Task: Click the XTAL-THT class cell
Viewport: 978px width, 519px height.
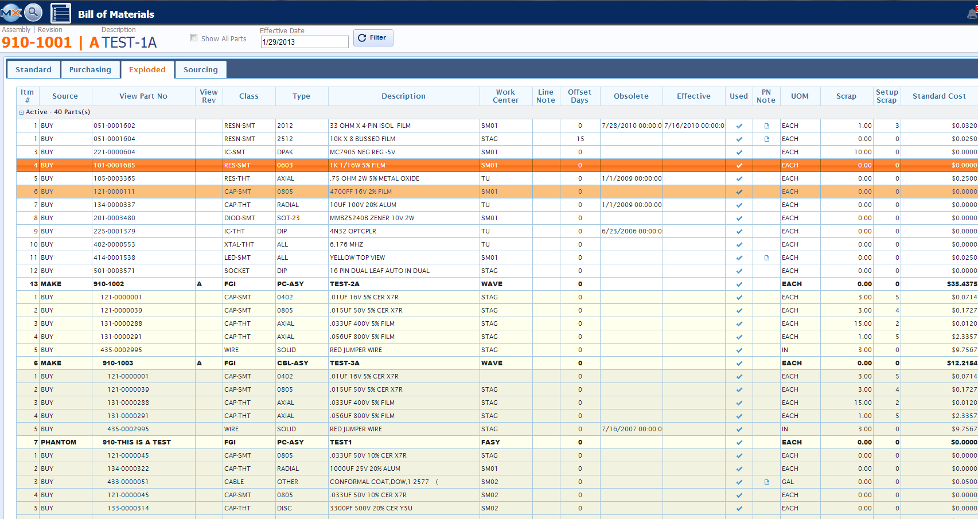Action: coord(249,244)
